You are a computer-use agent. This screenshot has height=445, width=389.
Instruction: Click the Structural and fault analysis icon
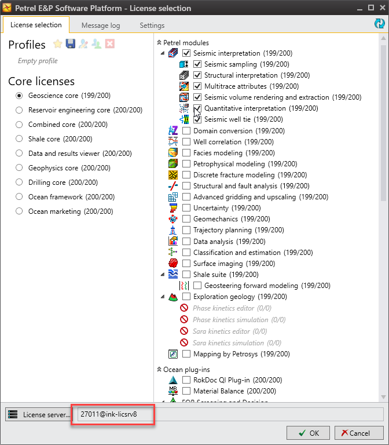(x=173, y=186)
